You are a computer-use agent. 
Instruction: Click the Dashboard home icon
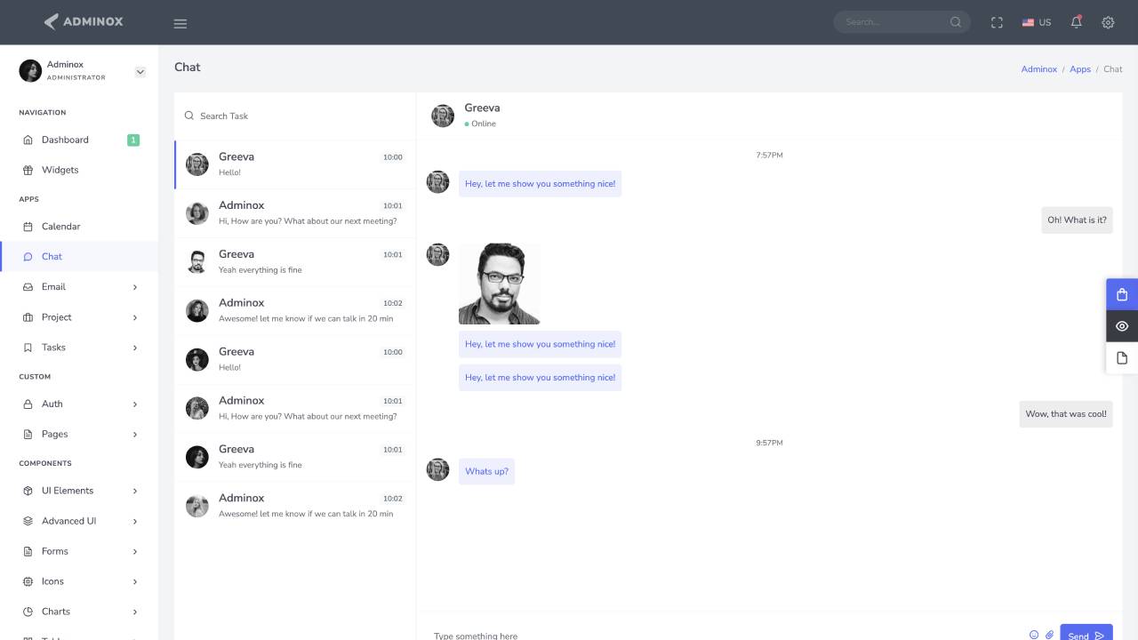(x=28, y=140)
